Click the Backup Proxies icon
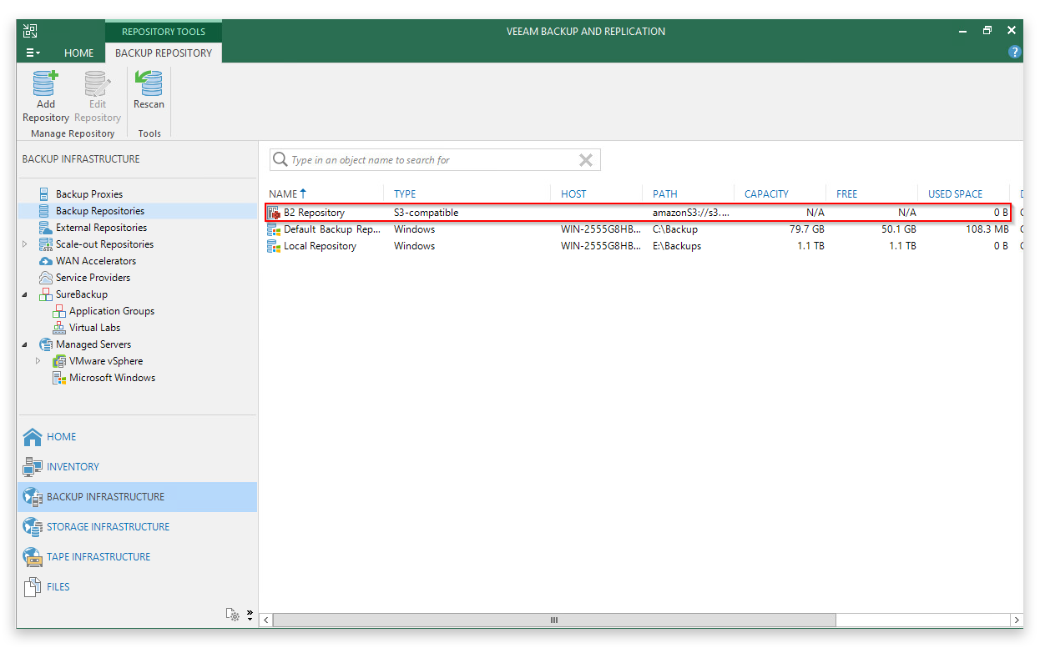Viewport: 1040px width, 648px height. pyautogui.click(x=45, y=194)
